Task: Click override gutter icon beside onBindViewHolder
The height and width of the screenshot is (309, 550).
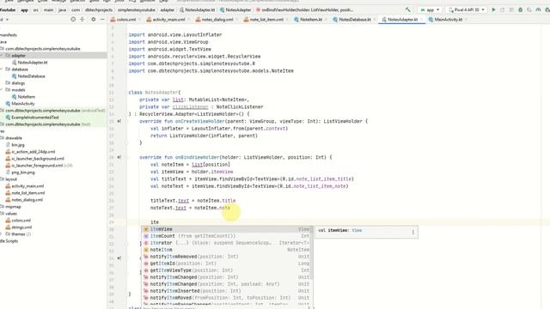Action: [119, 157]
